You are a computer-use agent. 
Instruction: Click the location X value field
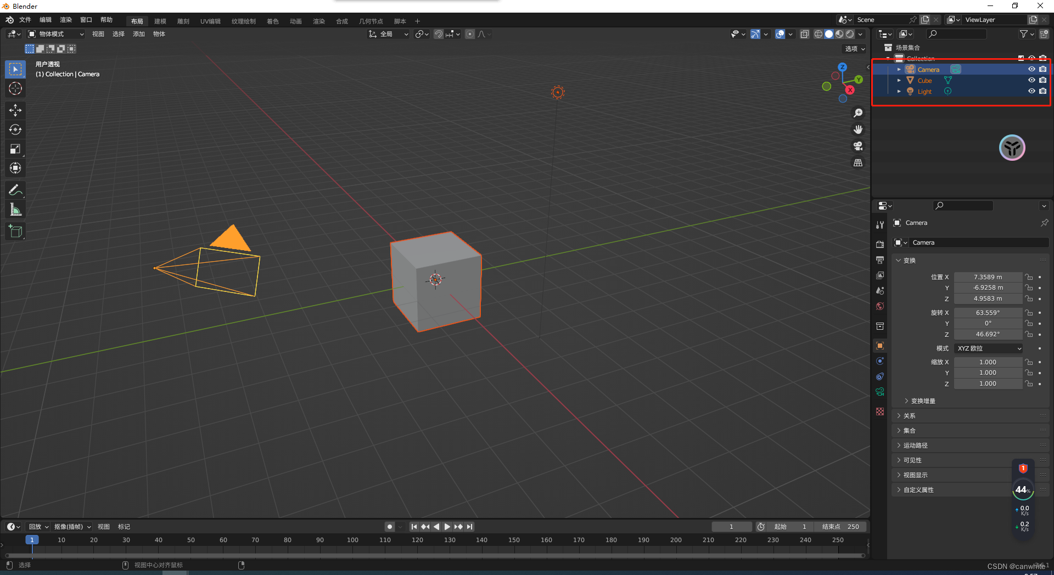(x=988, y=277)
